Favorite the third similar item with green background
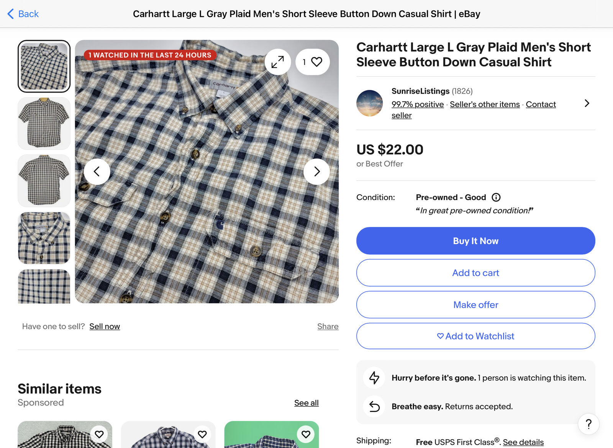This screenshot has height=448, width=613. point(306,434)
